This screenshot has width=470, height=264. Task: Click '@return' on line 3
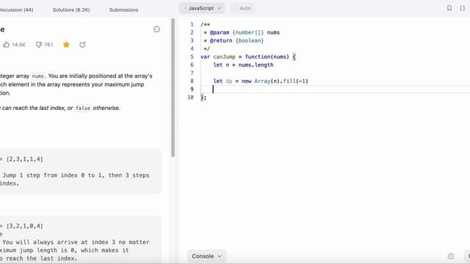(221, 41)
